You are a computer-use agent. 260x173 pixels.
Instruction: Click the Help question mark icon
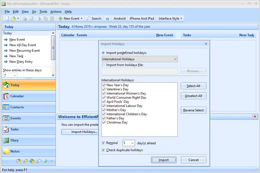[x=107, y=19]
